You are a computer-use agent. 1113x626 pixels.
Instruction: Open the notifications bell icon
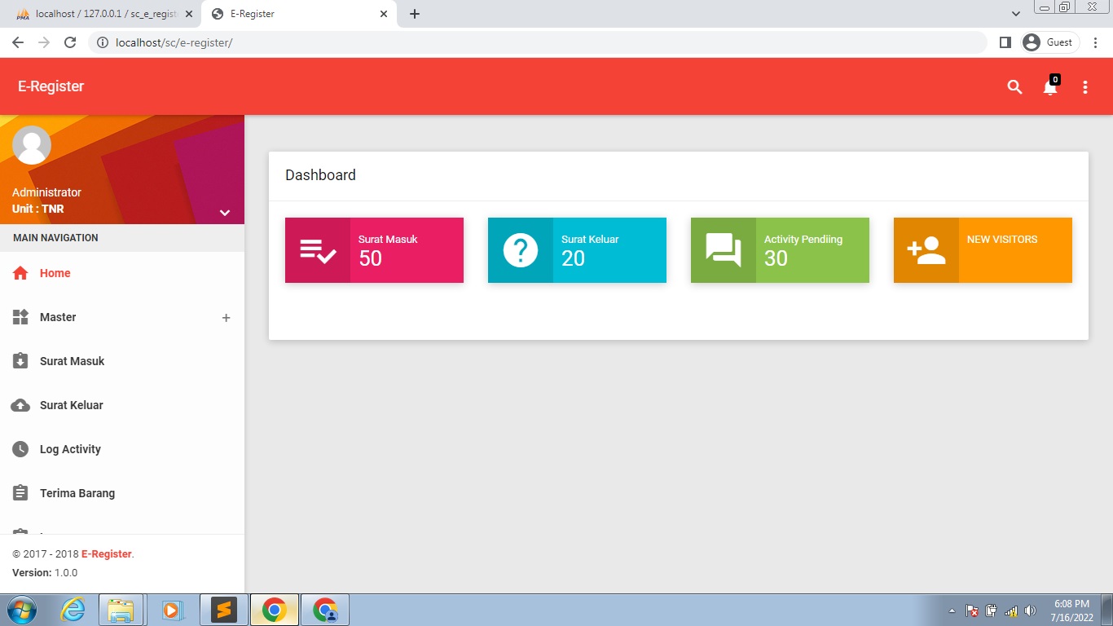pyautogui.click(x=1050, y=87)
